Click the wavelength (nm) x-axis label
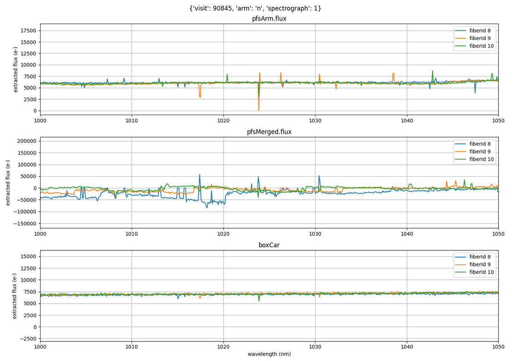Viewport: 520px width, 361px height. [x=269, y=354]
